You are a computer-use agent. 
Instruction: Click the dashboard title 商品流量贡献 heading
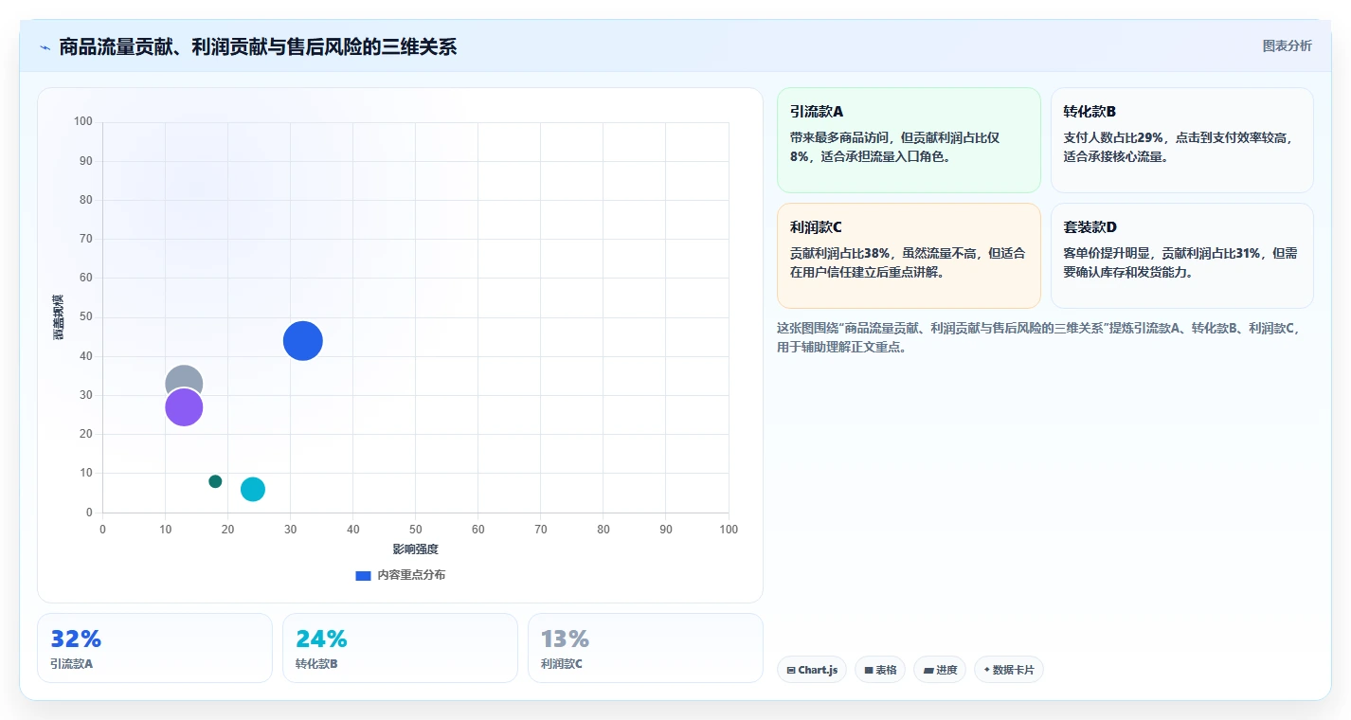point(258,46)
